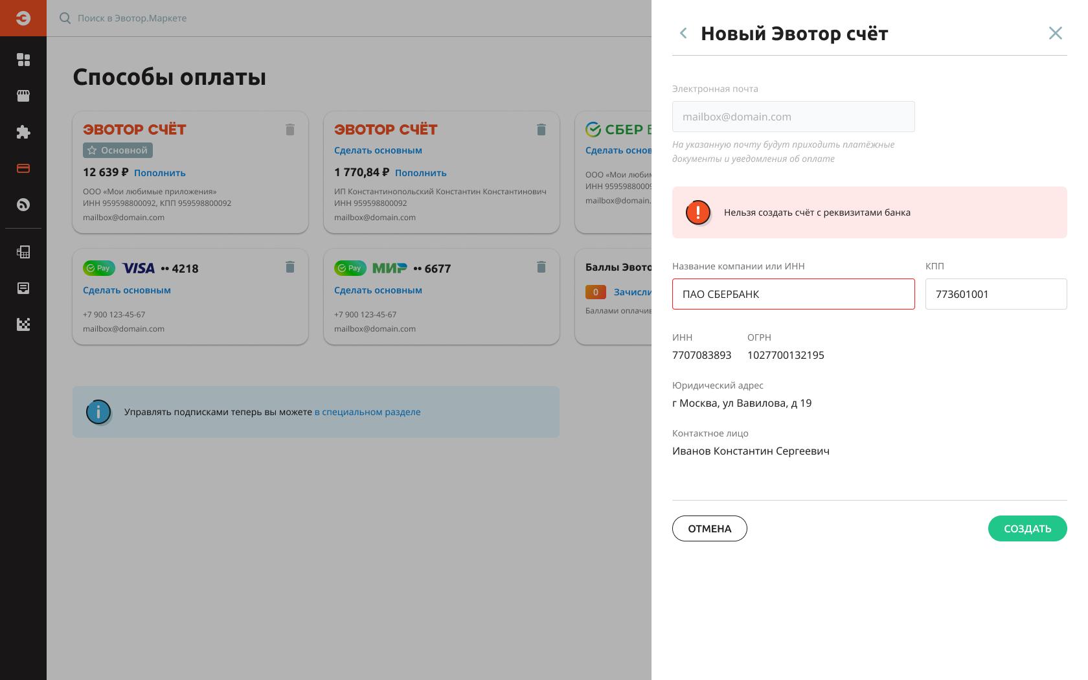1088x680 pixels.
Task: Close the Новый Эвотор счёт panel
Action: pos(1056,33)
